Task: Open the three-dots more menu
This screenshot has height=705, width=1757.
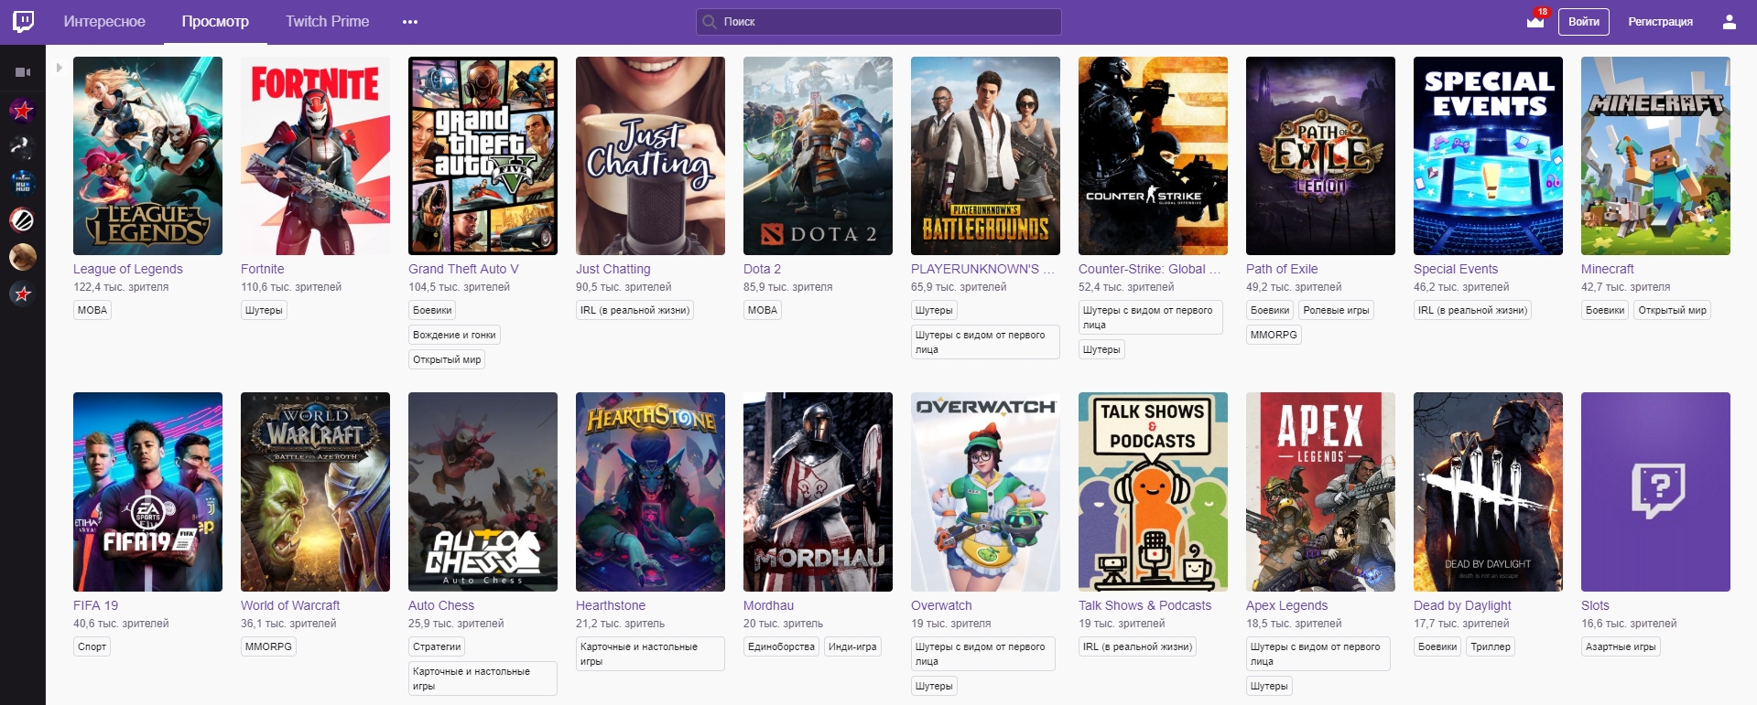Action: point(410,22)
